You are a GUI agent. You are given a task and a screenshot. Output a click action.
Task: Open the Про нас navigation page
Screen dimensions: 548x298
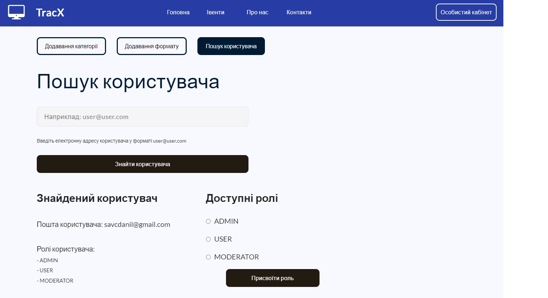tap(257, 12)
